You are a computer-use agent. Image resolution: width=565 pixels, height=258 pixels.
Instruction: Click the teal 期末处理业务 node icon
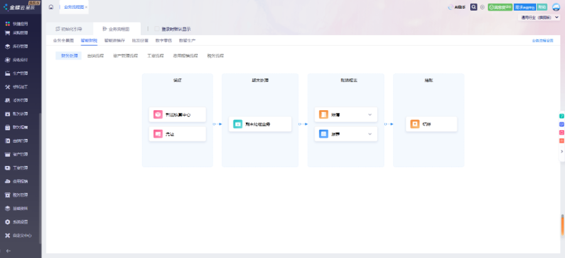tap(238, 124)
